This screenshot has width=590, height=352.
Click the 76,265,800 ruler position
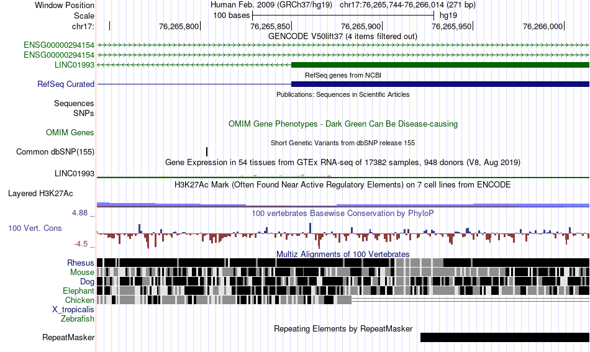pyautogui.click(x=179, y=26)
